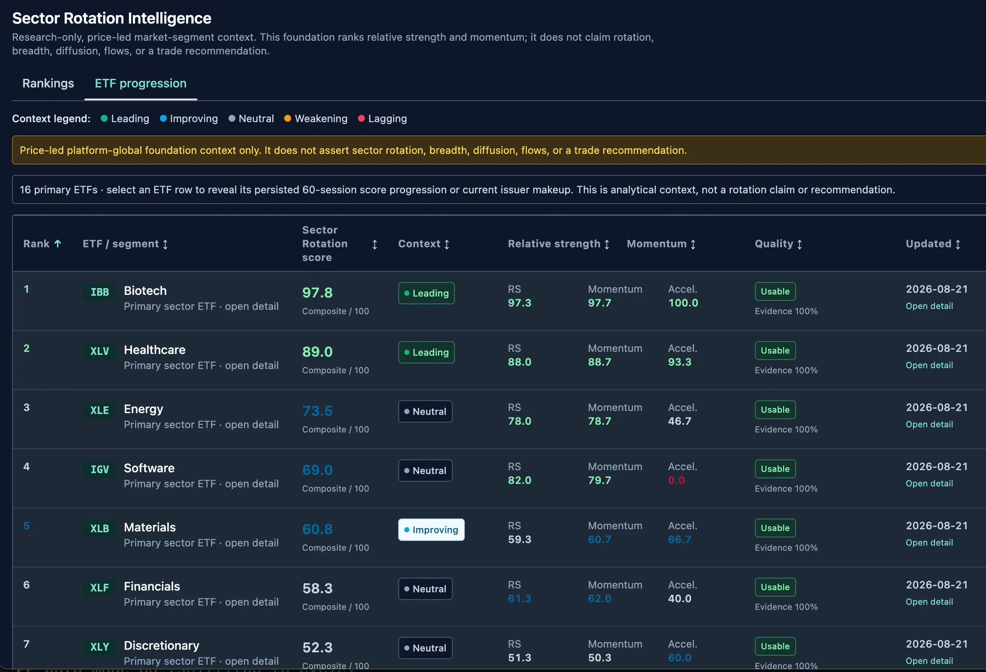Open detail link for Discretionary row
This screenshot has width=986, height=672.
(x=929, y=661)
